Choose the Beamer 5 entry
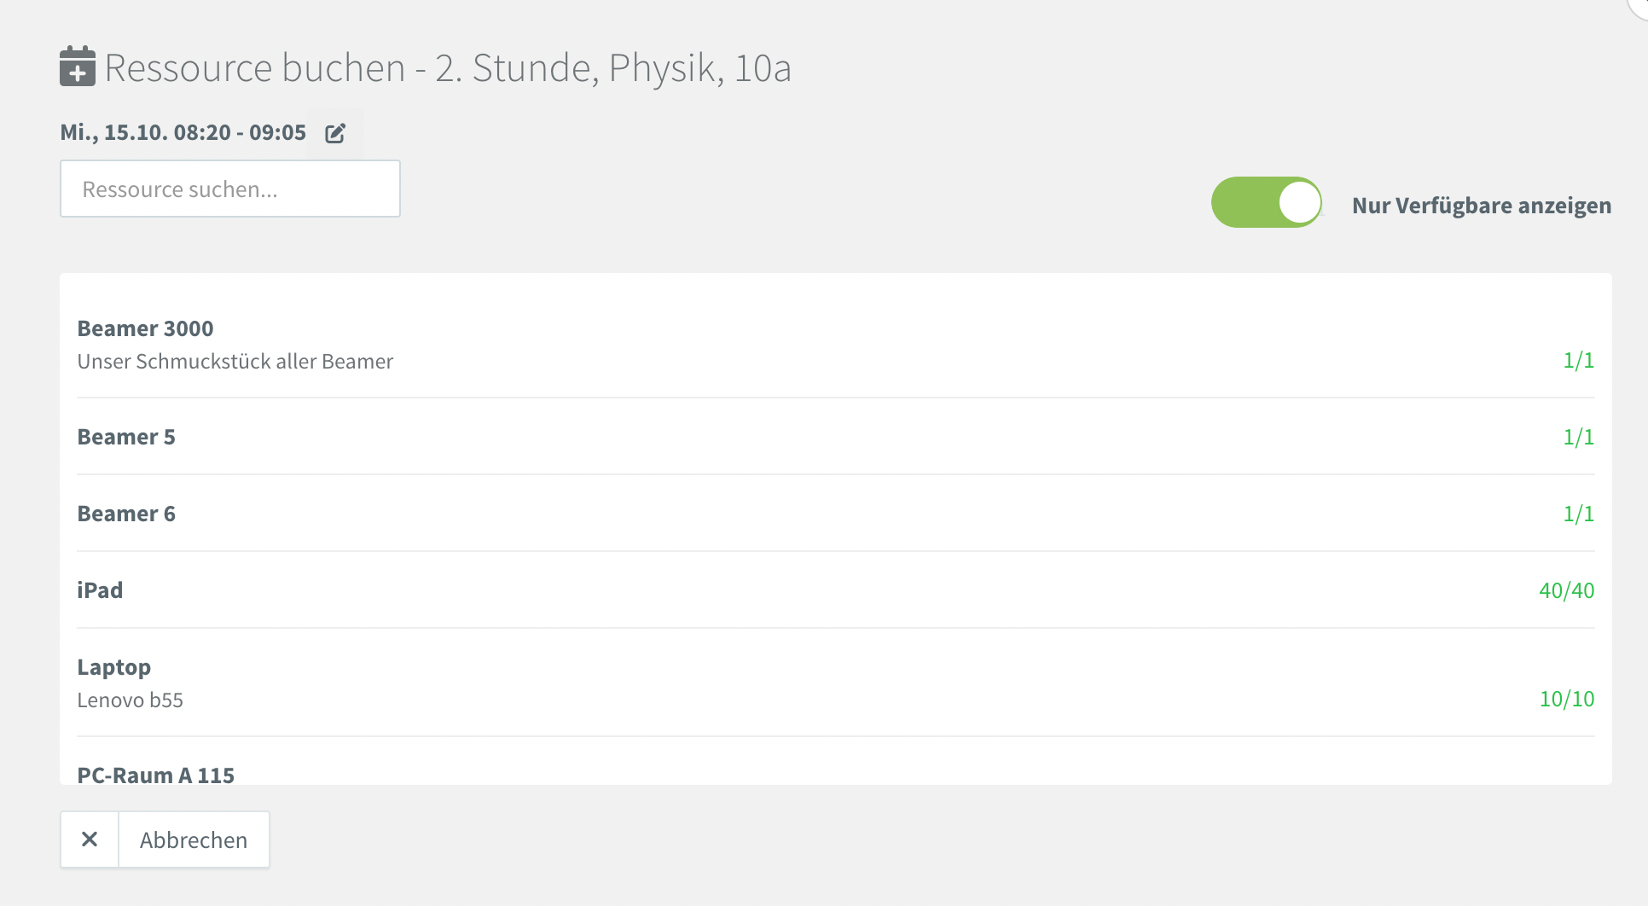 click(x=126, y=437)
